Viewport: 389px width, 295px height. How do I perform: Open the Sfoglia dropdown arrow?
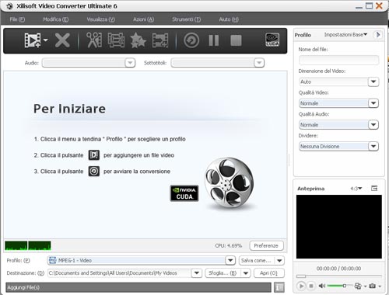coord(246,273)
